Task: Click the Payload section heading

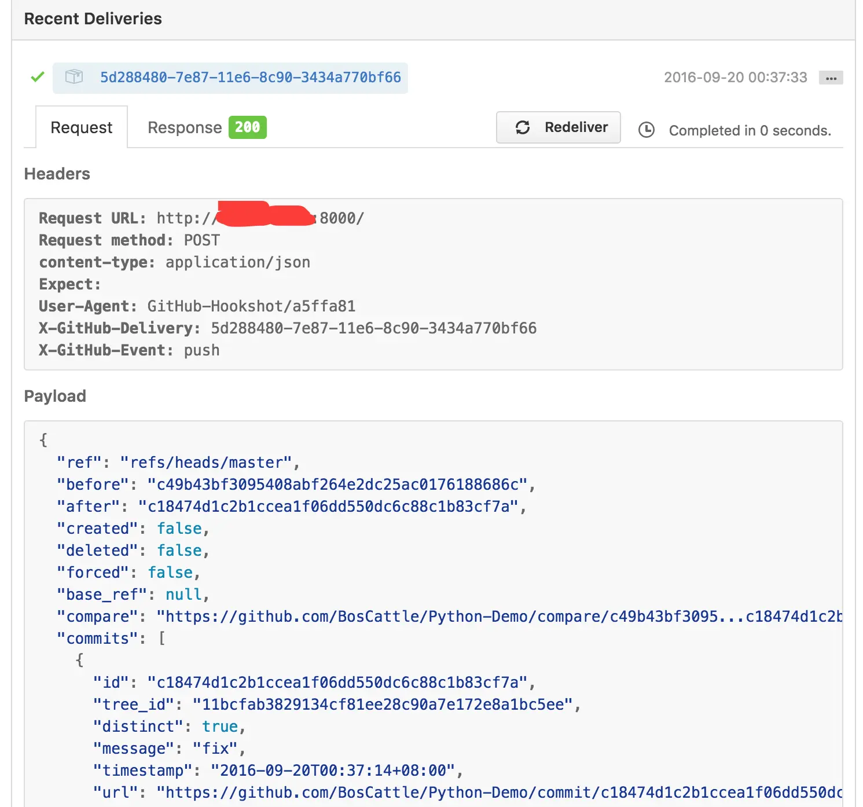Action: (x=55, y=396)
